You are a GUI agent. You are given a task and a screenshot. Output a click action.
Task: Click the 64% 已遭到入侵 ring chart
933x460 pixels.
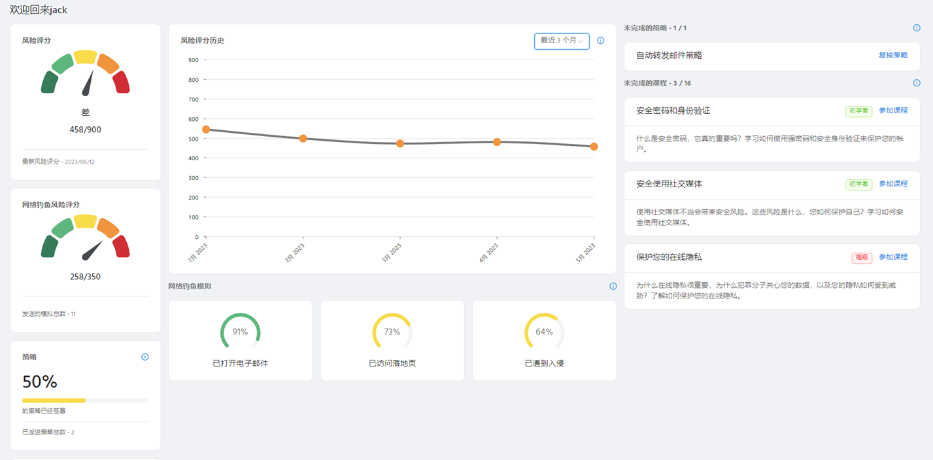coord(544,332)
